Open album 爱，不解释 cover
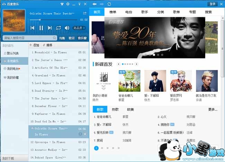The height and width of the screenshot is (162, 225). pyautogui.click(x=155, y=81)
